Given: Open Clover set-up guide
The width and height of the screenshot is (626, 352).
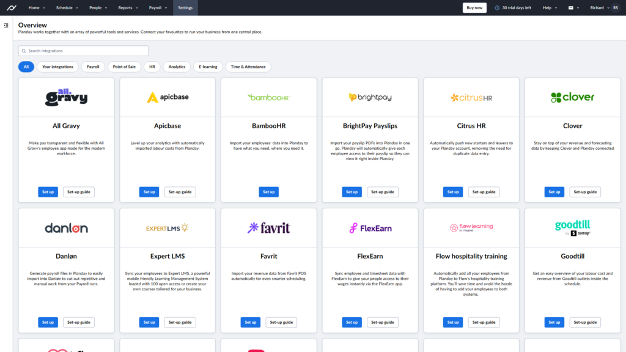Looking at the screenshot, I should [585, 192].
